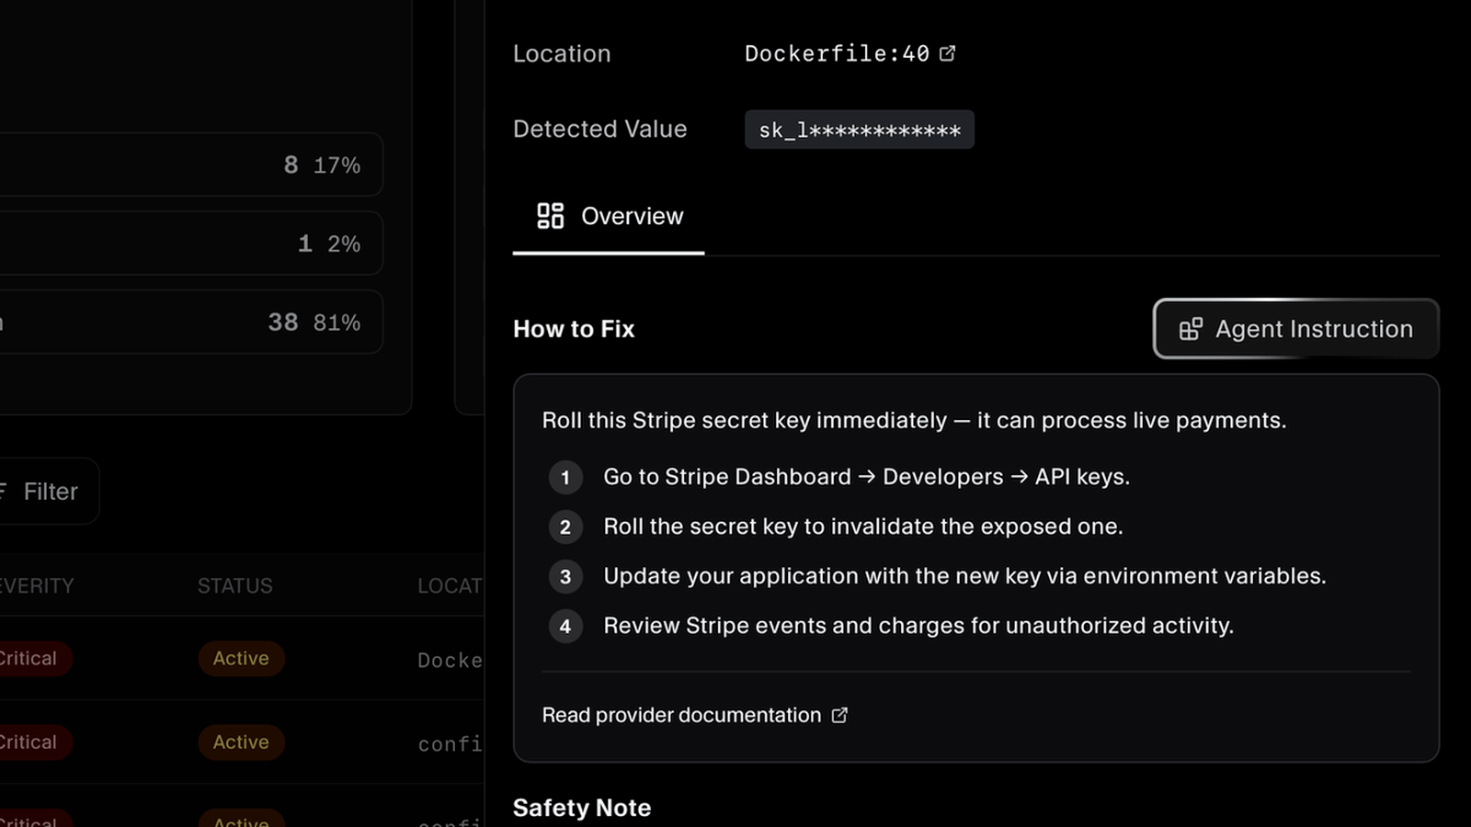Click the masked sk_l detected value
Screen dimensions: 1471x827
point(860,130)
